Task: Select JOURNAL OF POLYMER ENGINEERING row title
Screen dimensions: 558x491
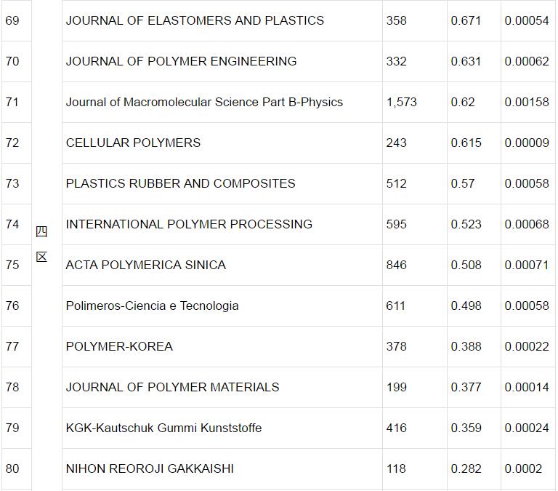Action: (x=181, y=61)
